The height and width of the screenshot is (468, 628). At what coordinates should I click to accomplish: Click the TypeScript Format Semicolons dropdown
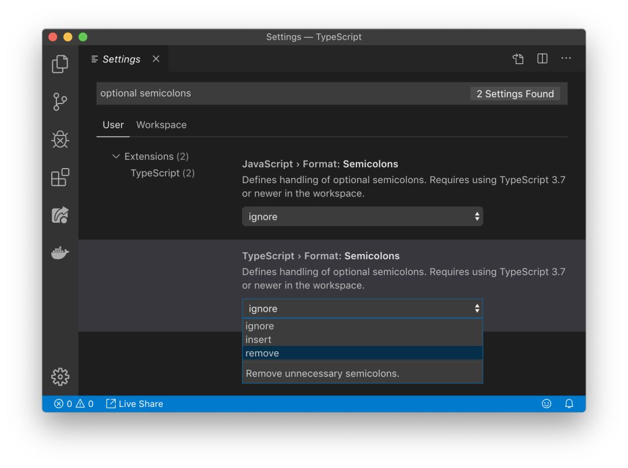362,309
